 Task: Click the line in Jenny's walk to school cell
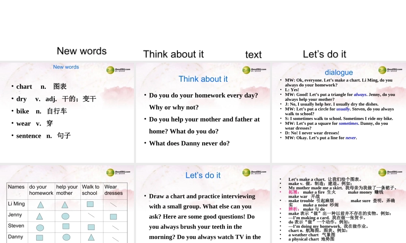tap(91, 215)
